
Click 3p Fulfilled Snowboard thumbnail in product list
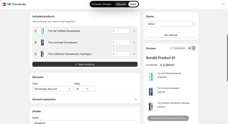click(x=42, y=31)
